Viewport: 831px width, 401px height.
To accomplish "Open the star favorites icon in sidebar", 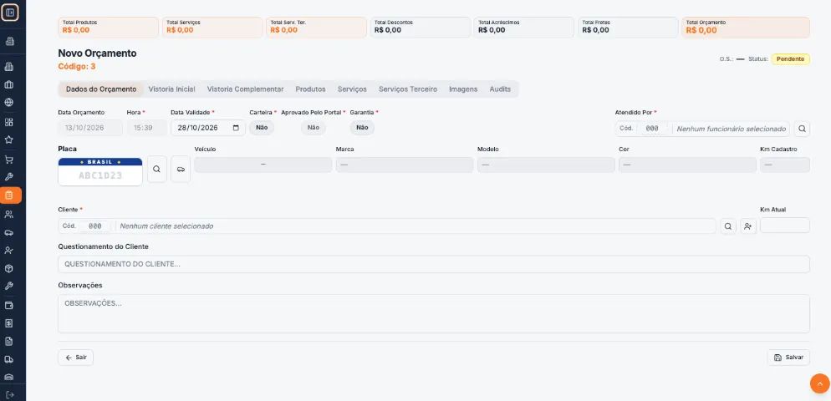I will click(x=8, y=140).
